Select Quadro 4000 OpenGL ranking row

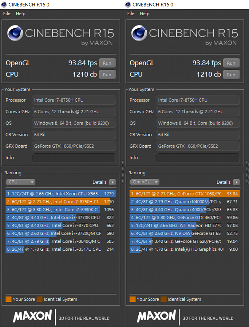(185, 210)
